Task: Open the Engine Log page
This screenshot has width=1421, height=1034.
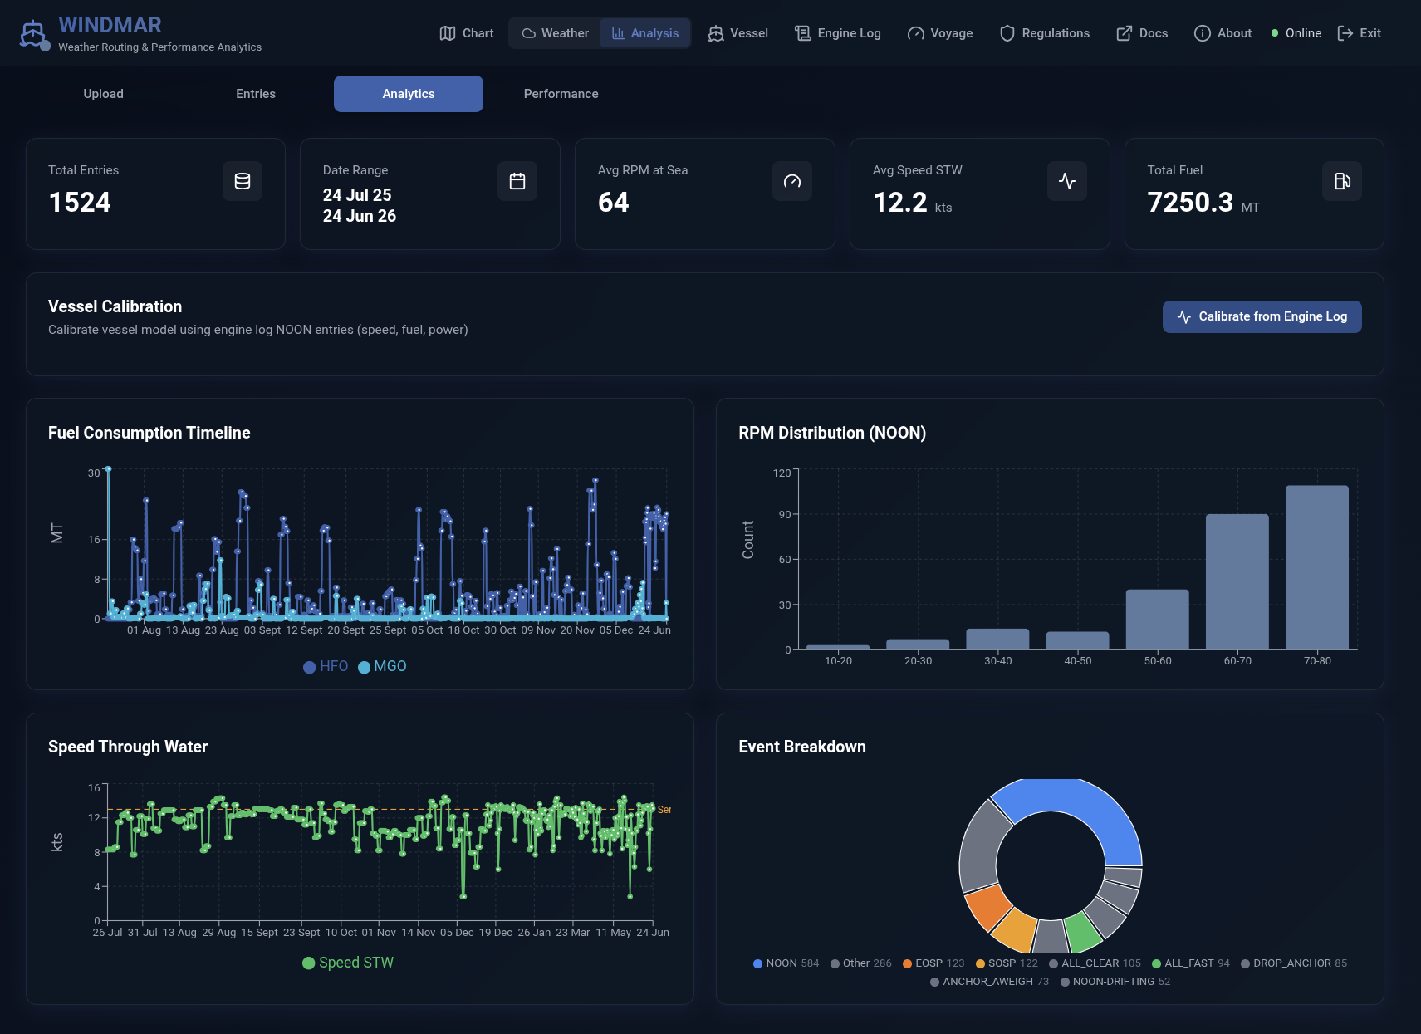Action: click(837, 33)
